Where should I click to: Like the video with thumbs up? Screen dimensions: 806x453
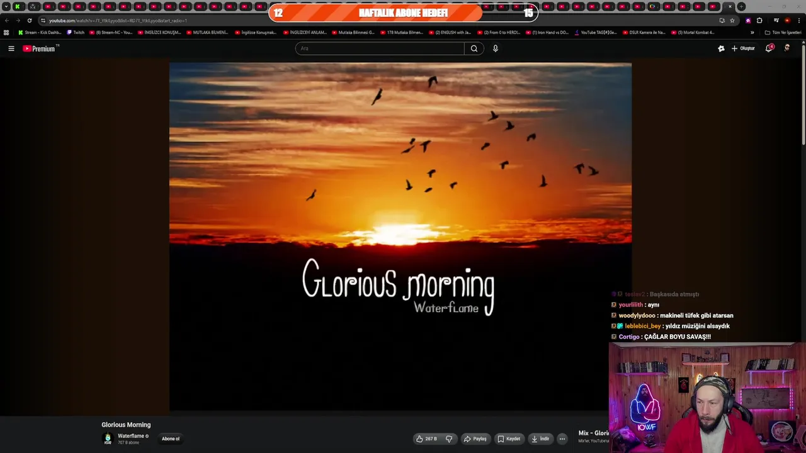(426, 439)
